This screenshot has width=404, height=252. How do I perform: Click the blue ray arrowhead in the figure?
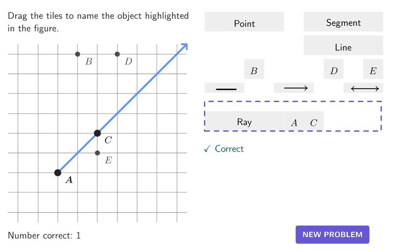point(184,47)
